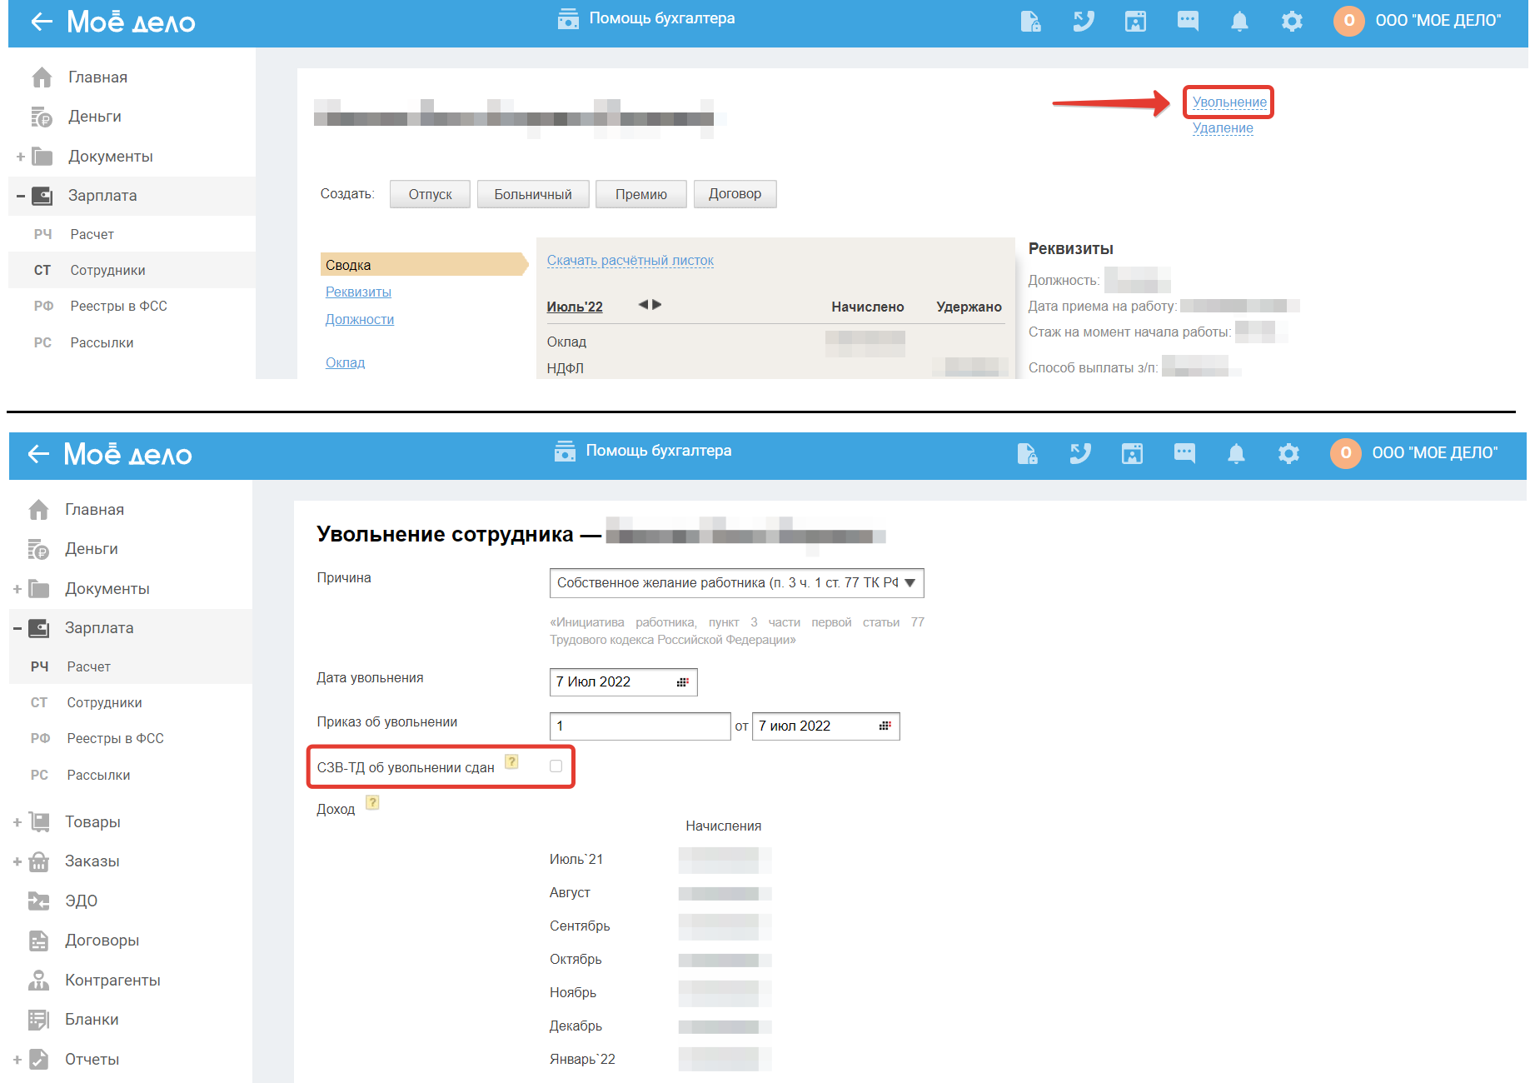Open Сотрудники in the top screenshot sidebar
This screenshot has height=1083, width=1535.
click(x=107, y=270)
